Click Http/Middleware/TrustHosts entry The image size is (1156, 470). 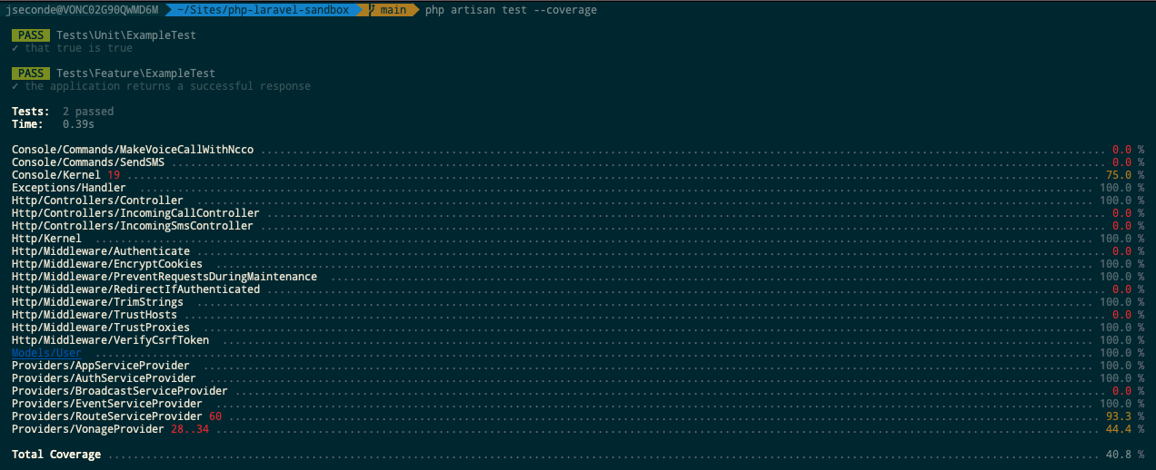coord(95,315)
